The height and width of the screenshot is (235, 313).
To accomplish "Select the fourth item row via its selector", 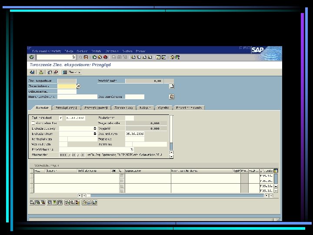I will pos(32,191).
